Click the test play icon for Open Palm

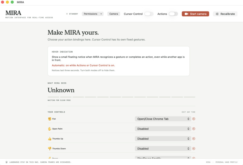[194, 129]
